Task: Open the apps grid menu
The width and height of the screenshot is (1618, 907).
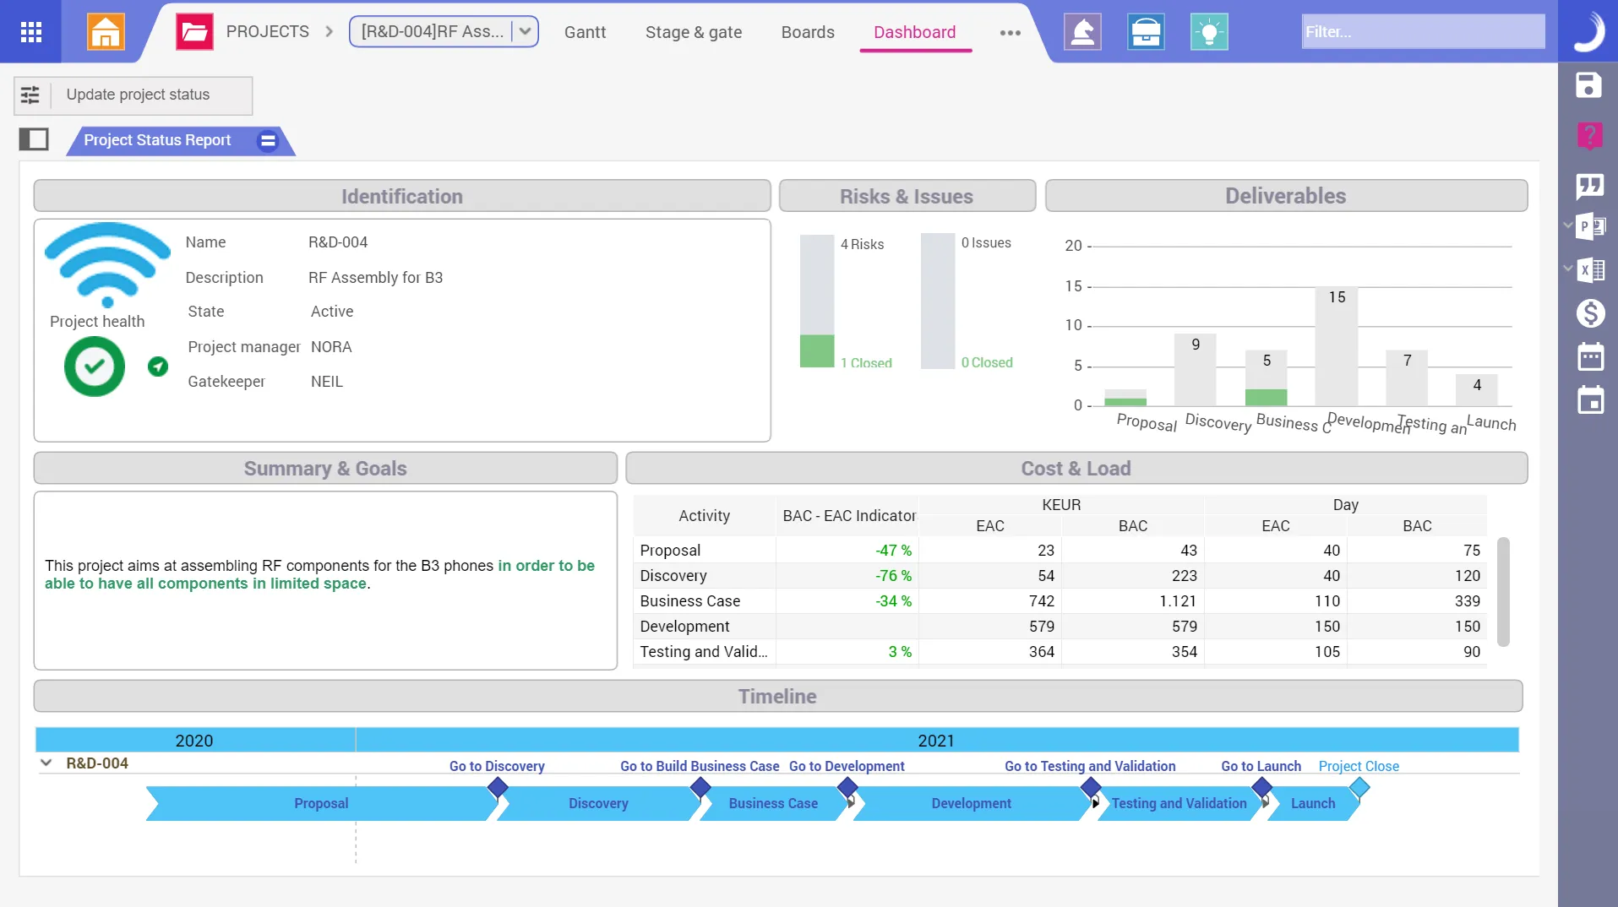Action: click(x=31, y=32)
